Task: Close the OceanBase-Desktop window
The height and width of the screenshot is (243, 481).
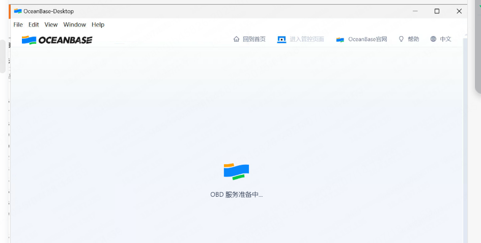Action: click(x=459, y=11)
